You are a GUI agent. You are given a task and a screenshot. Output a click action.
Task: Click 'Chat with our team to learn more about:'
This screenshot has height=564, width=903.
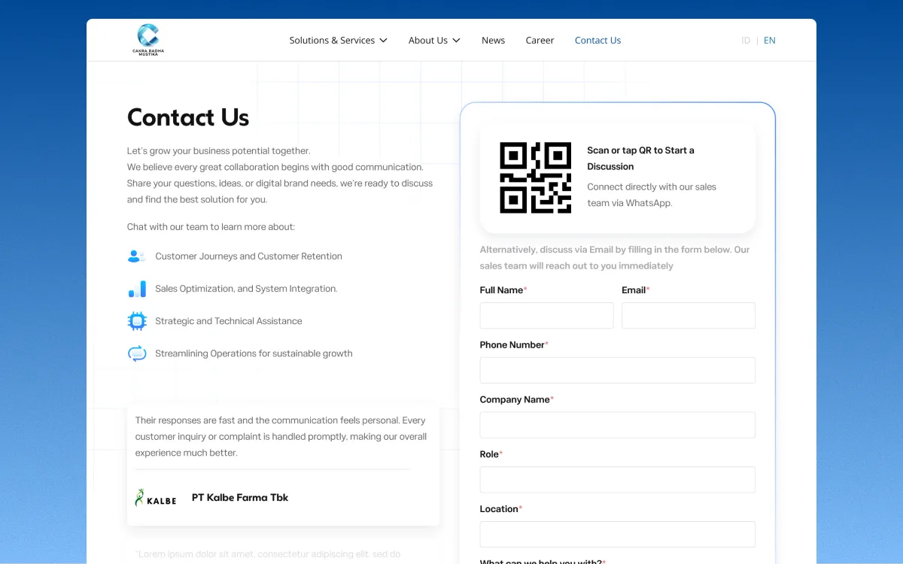(211, 227)
